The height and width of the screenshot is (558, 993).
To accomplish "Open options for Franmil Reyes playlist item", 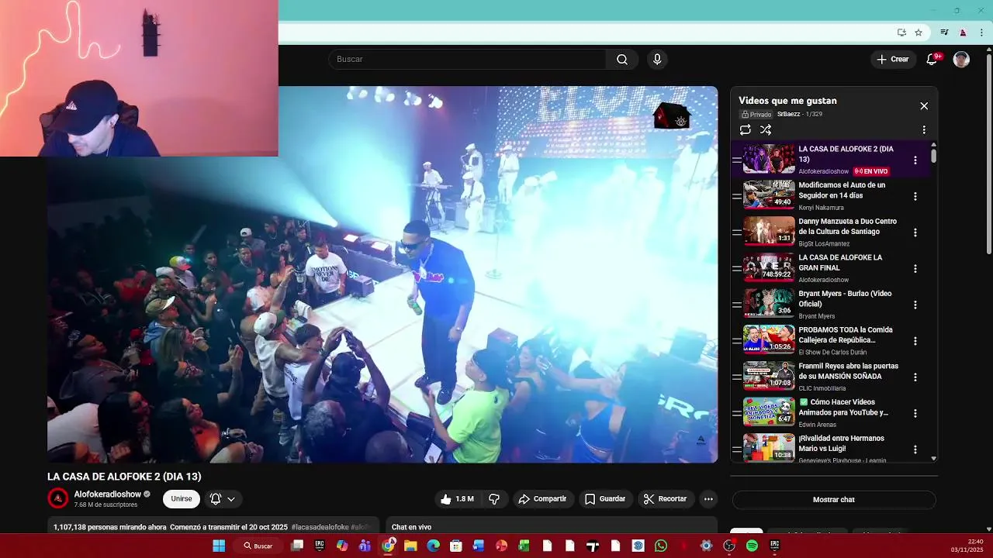I will pyautogui.click(x=915, y=377).
